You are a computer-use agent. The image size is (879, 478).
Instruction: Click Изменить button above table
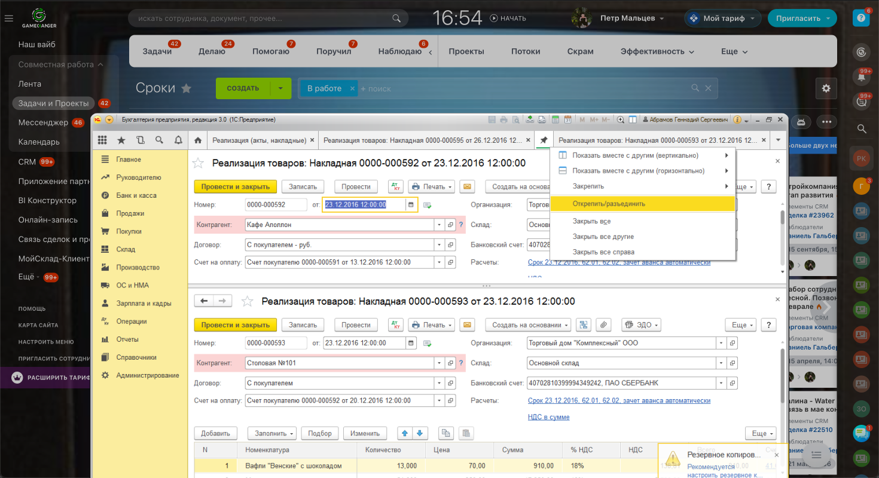click(365, 433)
